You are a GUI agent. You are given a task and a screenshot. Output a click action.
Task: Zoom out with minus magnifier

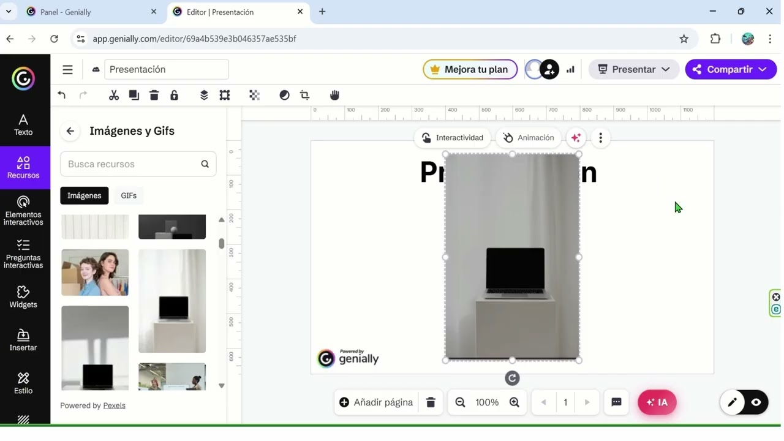click(461, 402)
